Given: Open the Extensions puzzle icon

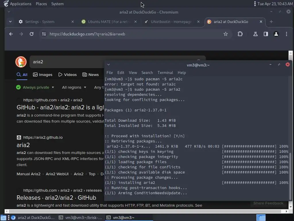Looking at the screenshot, I should pos(240,34).
